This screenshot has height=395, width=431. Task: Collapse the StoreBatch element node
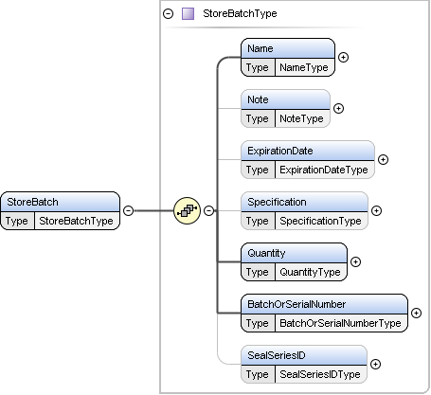(128, 210)
